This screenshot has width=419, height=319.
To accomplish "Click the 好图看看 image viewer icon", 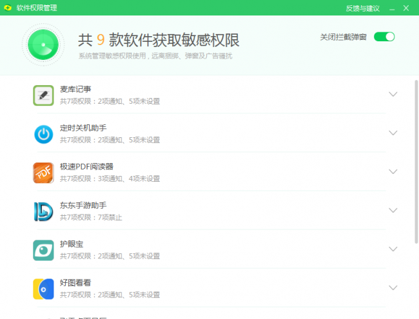I will point(43,288).
